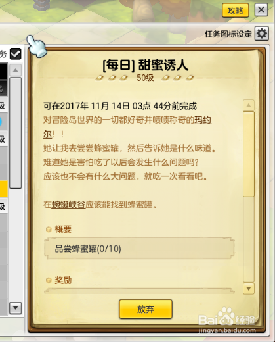This screenshot has height=342, width=275.
Task: Click quest list scroll down arrow
Action: [x=15, y=308]
